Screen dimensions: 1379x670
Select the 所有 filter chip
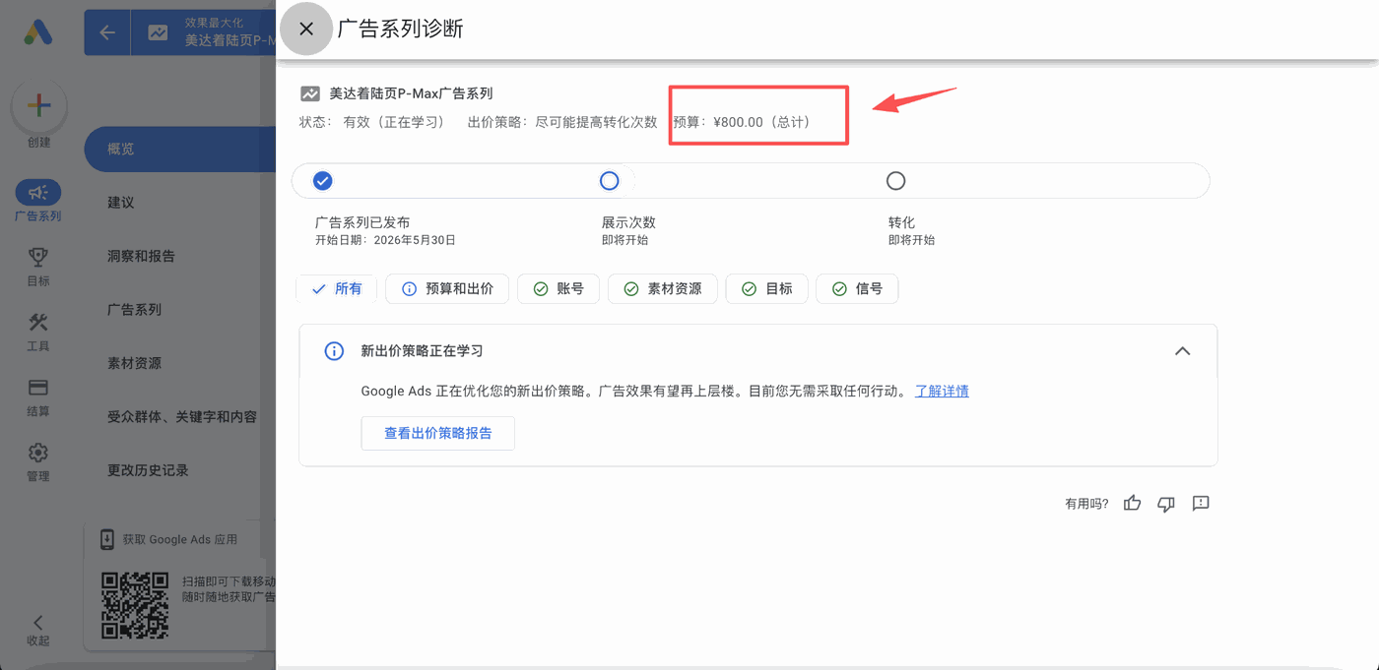click(337, 289)
